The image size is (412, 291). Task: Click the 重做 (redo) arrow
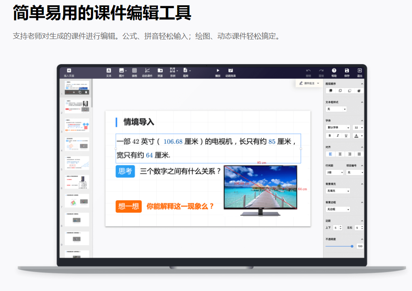pyautogui.click(x=321, y=70)
